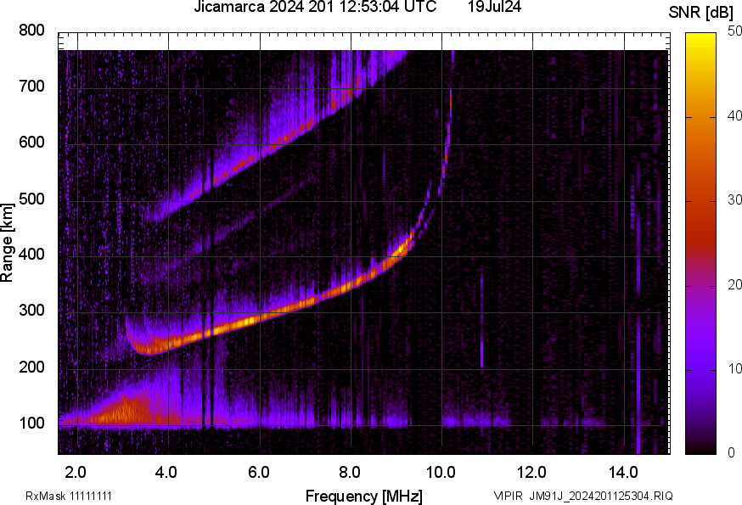Click the 'SNR [dB]' colorbar title

pos(701,13)
